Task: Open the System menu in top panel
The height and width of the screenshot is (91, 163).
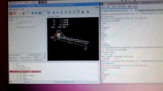Action: (34, 2)
